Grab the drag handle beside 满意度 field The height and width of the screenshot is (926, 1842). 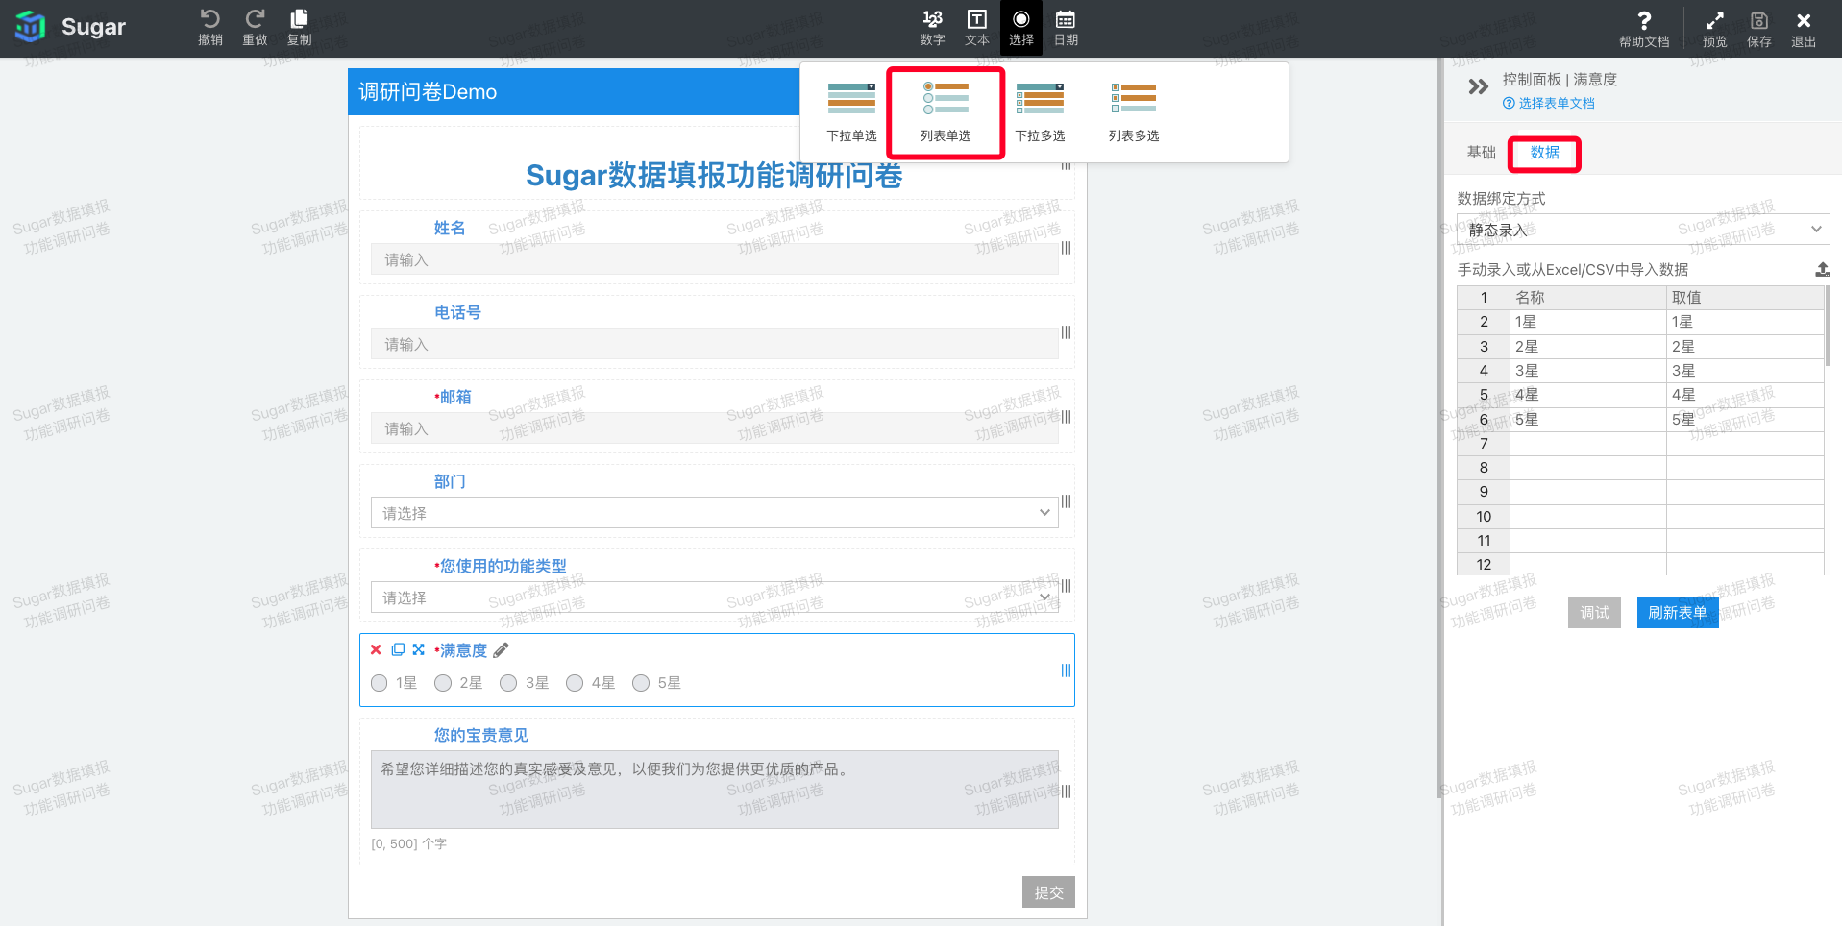(1066, 670)
